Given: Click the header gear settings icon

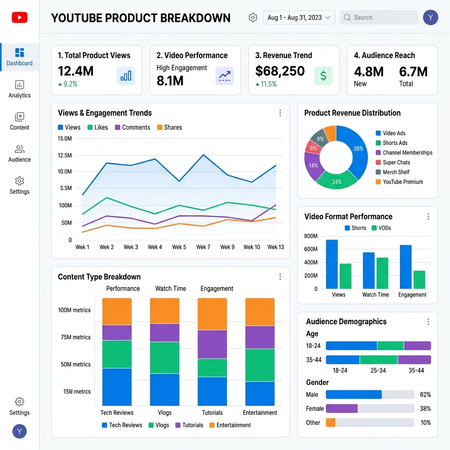Looking at the screenshot, I should tap(253, 18).
